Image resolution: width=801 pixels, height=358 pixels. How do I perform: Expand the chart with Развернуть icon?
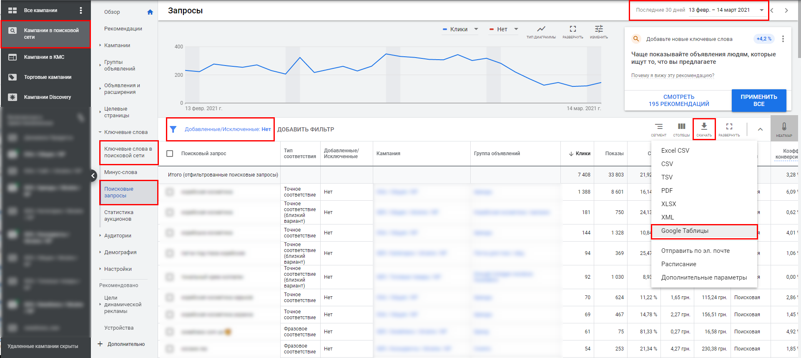(x=573, y=29)
